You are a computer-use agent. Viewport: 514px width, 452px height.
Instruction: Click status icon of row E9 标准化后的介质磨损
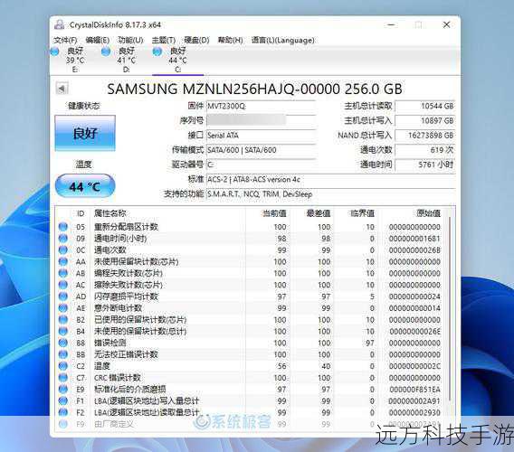pyautogui.click(x=63, y=389)
